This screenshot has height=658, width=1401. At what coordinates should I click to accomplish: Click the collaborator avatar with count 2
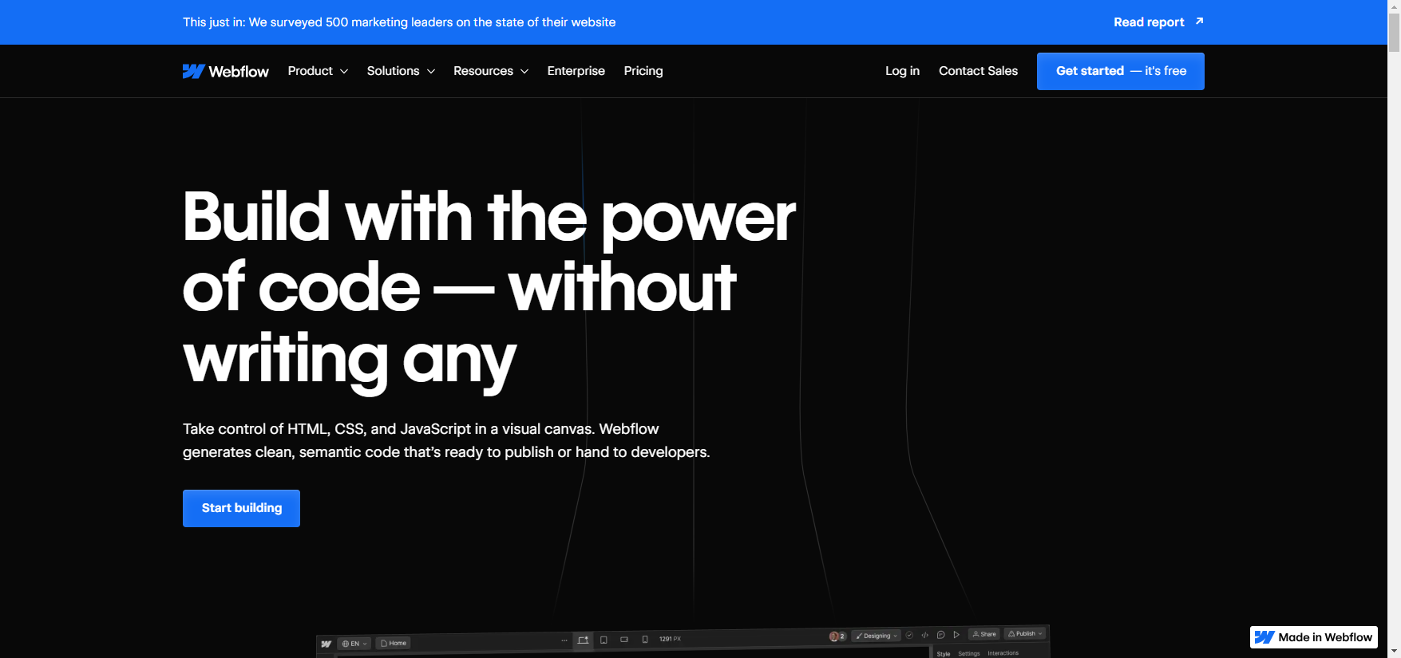coord(837,636)
